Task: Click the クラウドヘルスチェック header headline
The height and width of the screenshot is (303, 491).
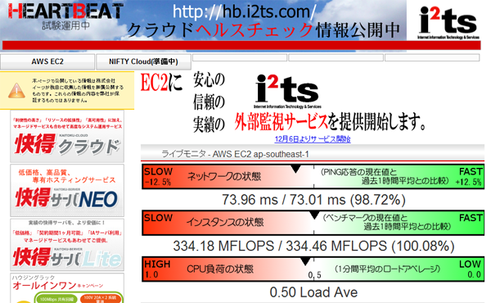Action: point(264,30)
